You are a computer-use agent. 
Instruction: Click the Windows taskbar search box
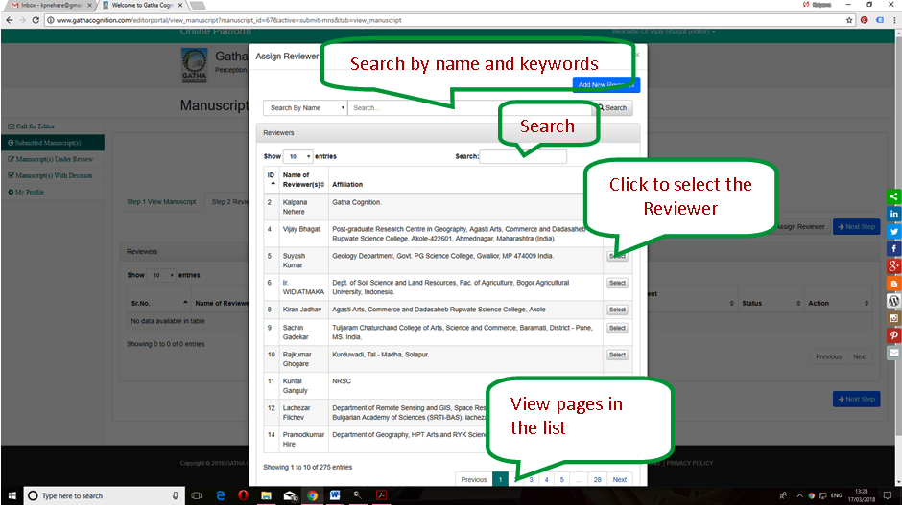96,495
